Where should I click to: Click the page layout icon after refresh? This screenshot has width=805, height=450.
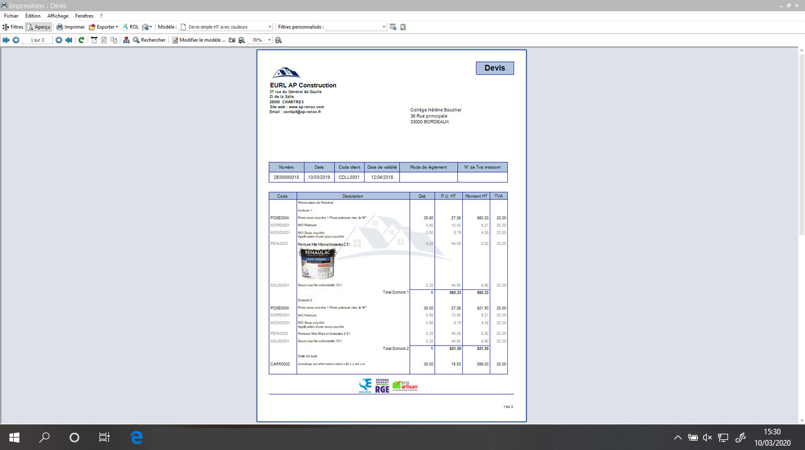(x=94, y=40)
